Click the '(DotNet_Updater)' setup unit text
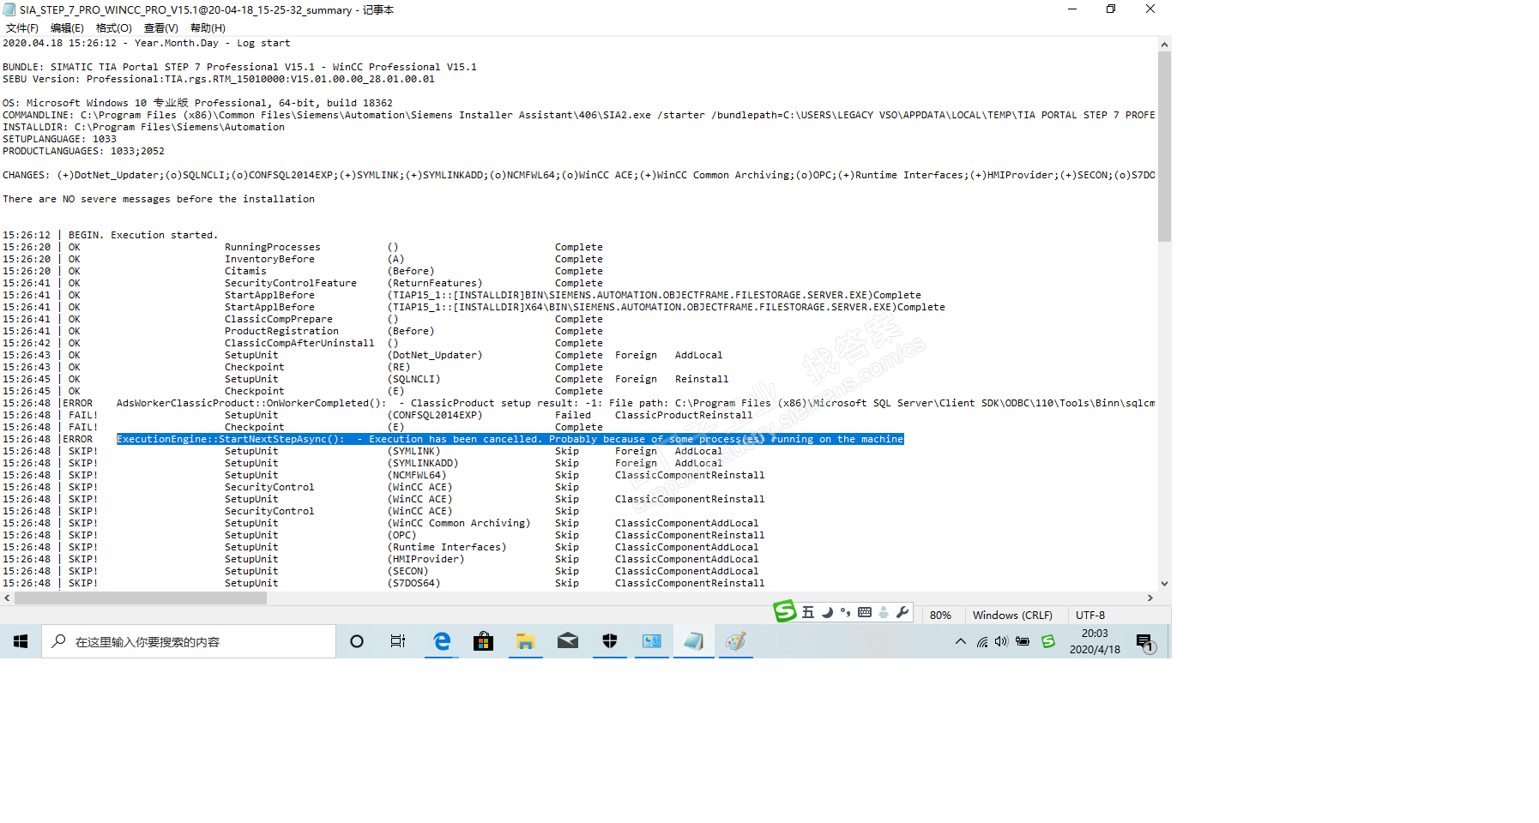 click(435, 355)
